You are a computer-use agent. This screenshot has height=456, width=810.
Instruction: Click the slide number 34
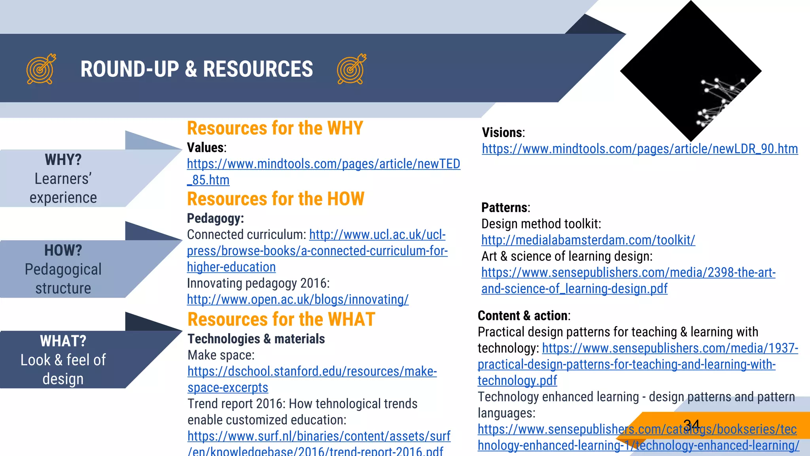[x=691, y=426]
